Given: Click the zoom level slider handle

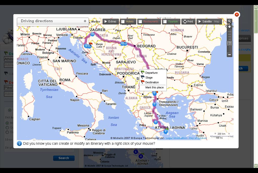Looking at the screenshot, I should click(x=229, y=43).
